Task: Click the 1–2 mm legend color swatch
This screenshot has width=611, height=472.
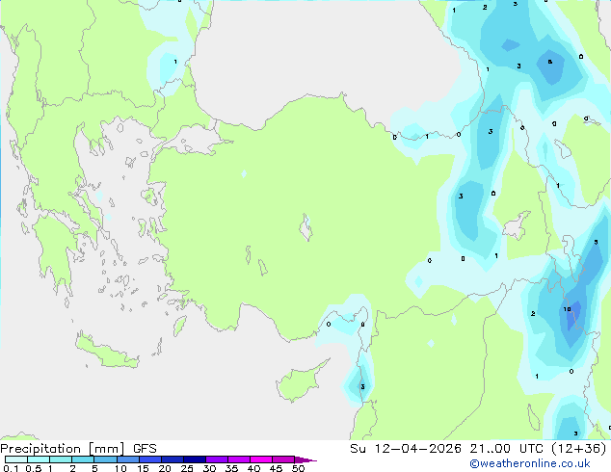Action: (x=61, y=459)
